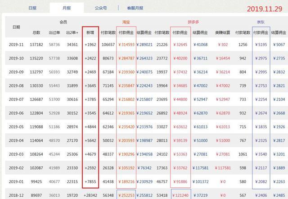Click Pinduoduo commission ¥40200
Screen dimensions: 288x199
click(180, 58)
